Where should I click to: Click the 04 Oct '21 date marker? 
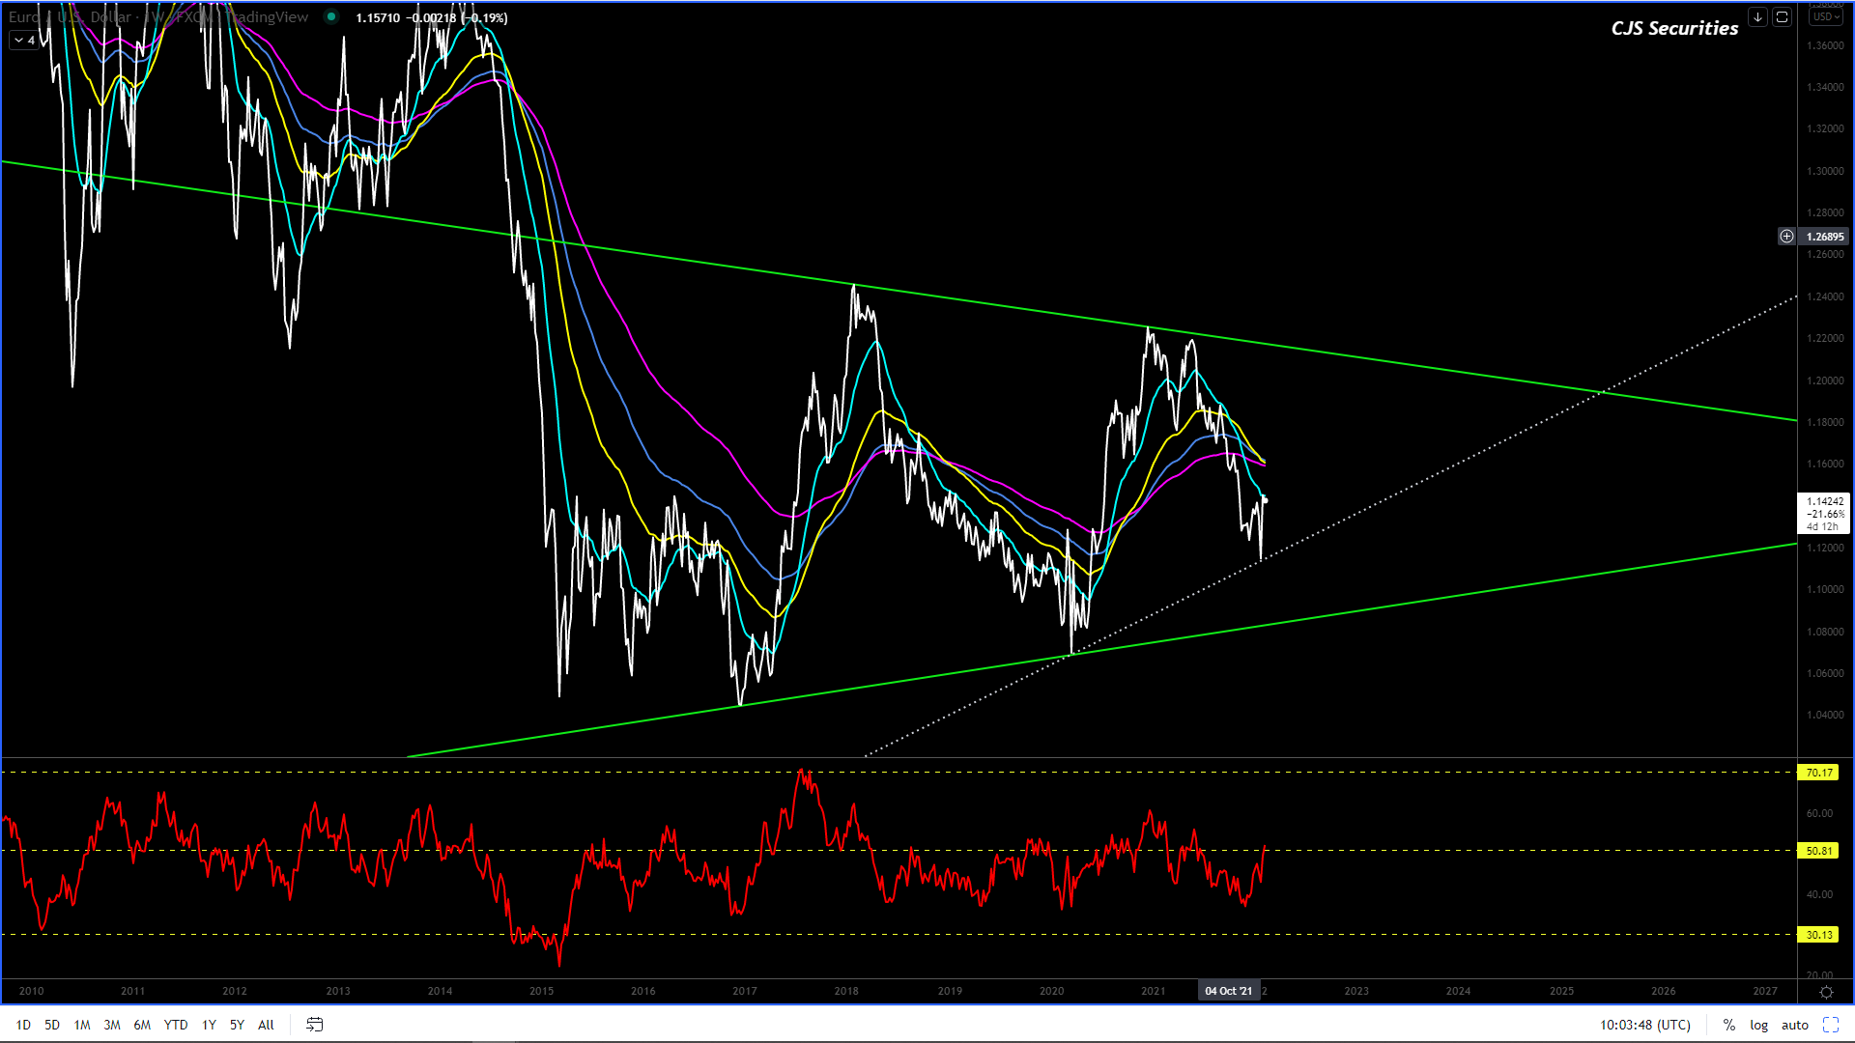click(1228, 991)
